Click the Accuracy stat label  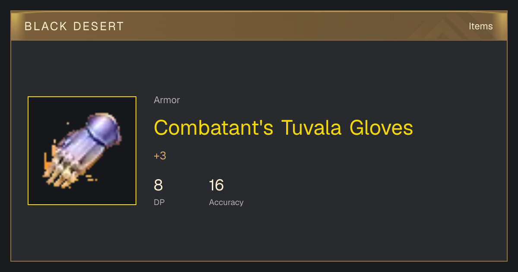tap(226, 202)
